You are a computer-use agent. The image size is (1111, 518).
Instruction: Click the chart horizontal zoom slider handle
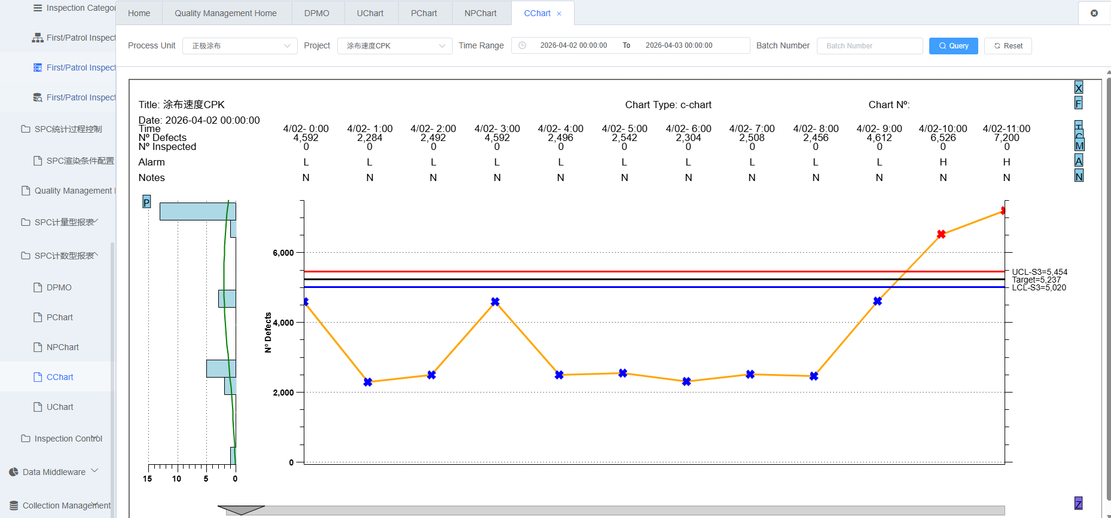pyautogui.click(x=241, y=510)
